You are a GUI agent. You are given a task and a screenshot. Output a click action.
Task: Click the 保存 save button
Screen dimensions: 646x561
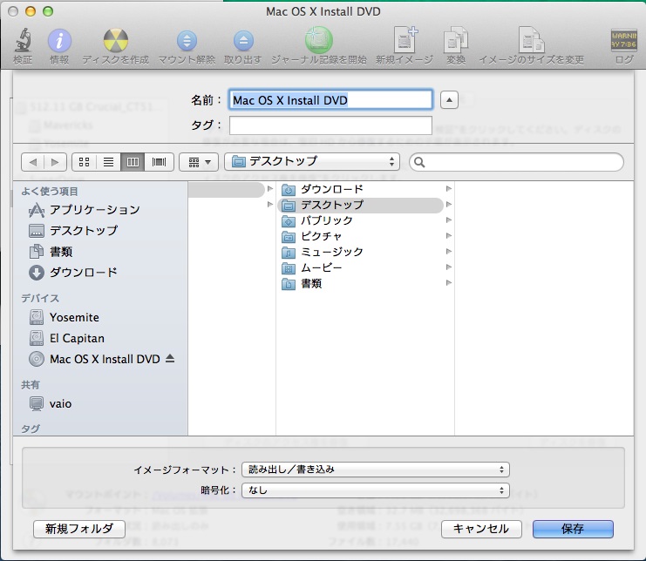pos(573,529)
